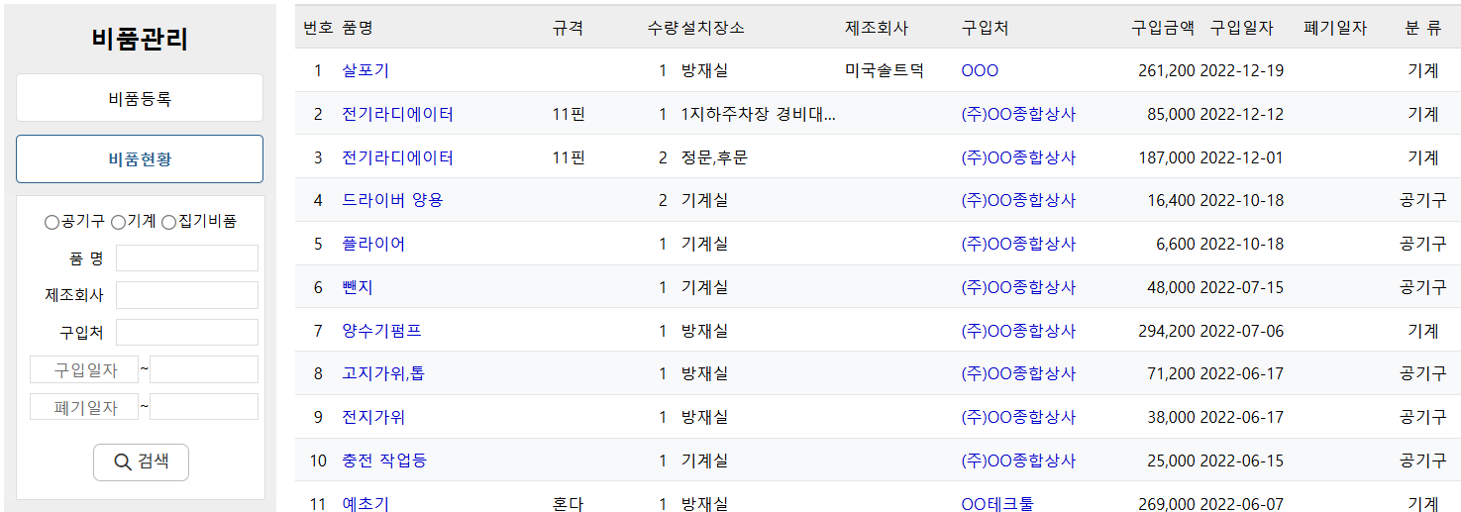Click the 구입금액 column header
Viewport: 1461px width, 512px height.
pos(1163,28)
